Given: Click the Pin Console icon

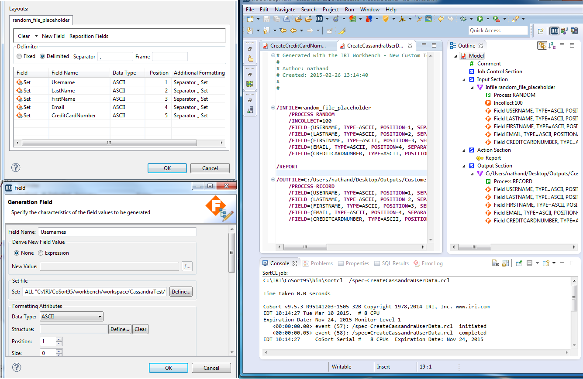Looking at the screenshot, I should click(x=519, y=263).
